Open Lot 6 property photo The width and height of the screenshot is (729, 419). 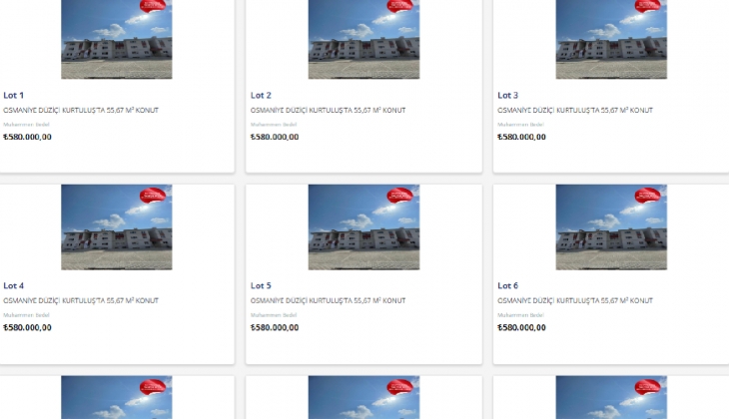point(611,227)
